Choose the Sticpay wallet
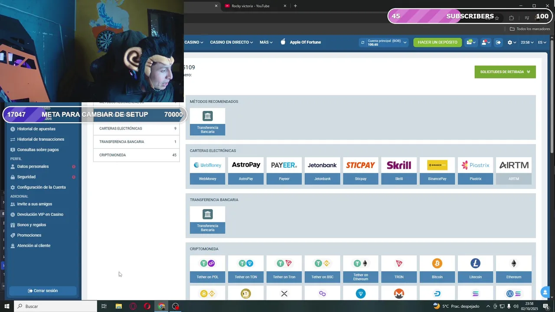The width and height of the screenshot is (555, 312). click(360, 171)
